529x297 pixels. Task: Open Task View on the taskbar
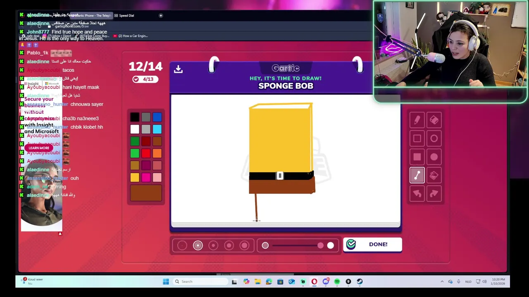[234, 282]
